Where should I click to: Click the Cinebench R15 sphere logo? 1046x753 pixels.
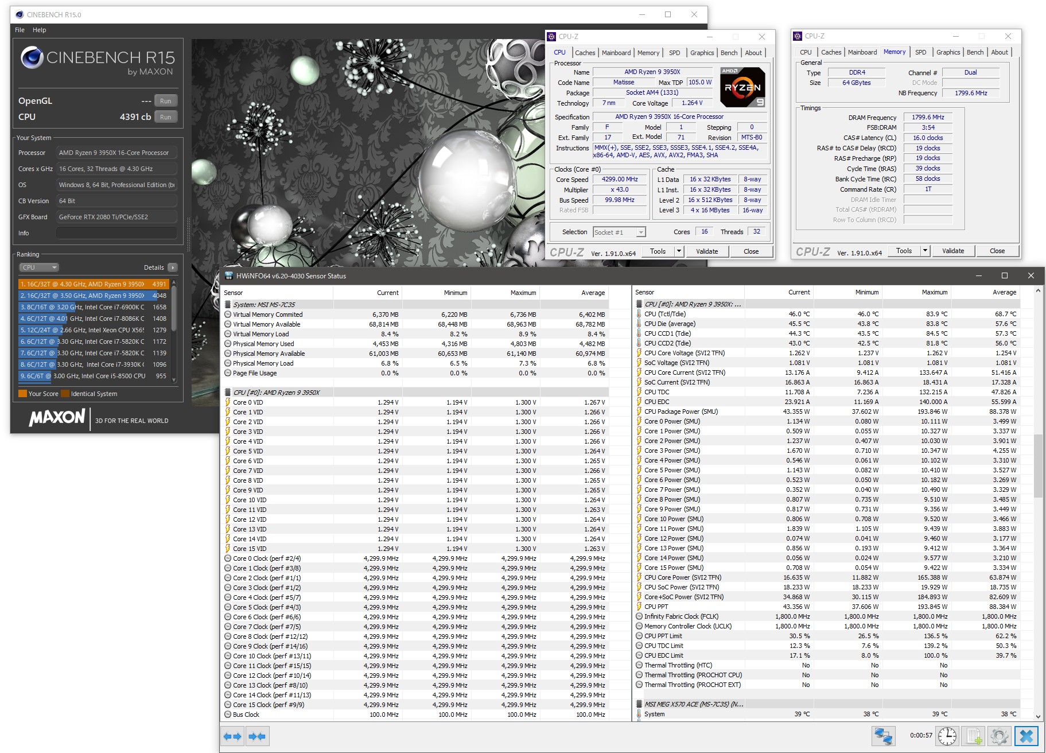point(32,57)
